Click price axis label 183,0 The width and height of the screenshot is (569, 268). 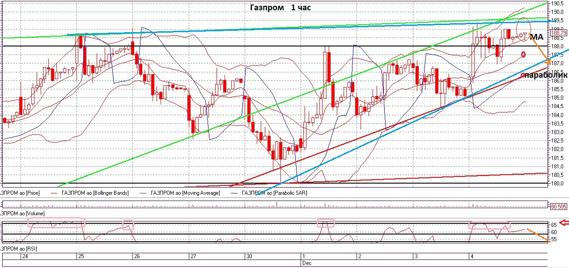pos(557,132)
